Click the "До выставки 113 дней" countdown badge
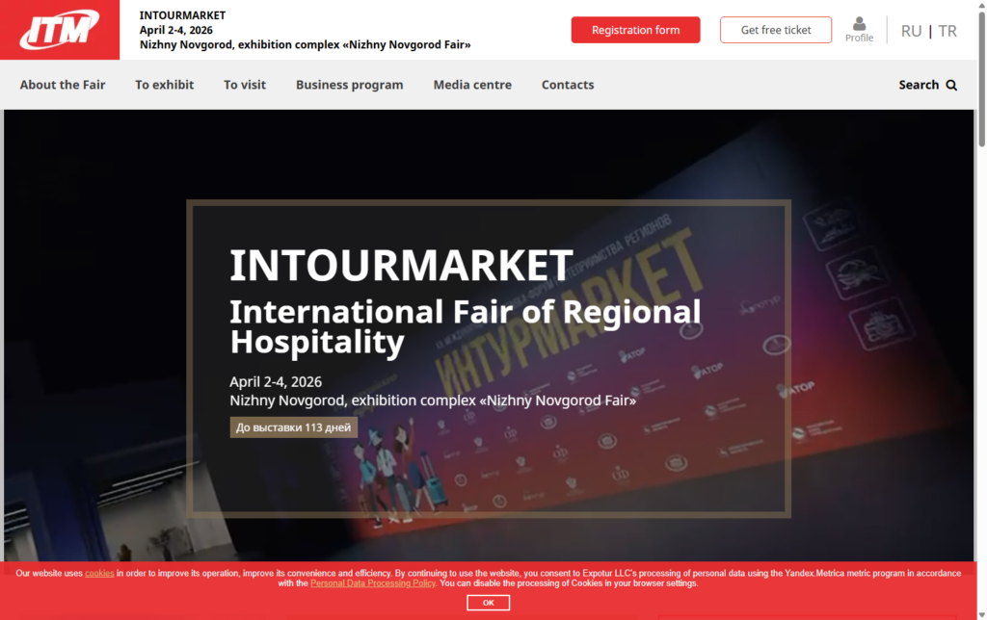987x620 pixels. pyautogui.click(x=294, y=427)
